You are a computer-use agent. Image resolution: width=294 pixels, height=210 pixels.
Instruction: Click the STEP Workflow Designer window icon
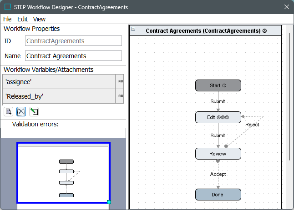click(x=8, y=7)
